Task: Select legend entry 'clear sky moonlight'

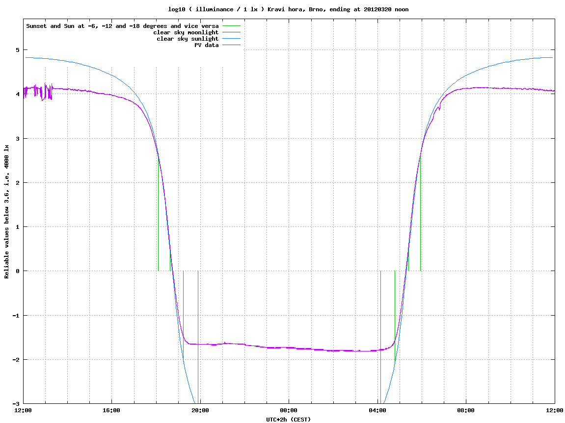Action: click(186, 32)
